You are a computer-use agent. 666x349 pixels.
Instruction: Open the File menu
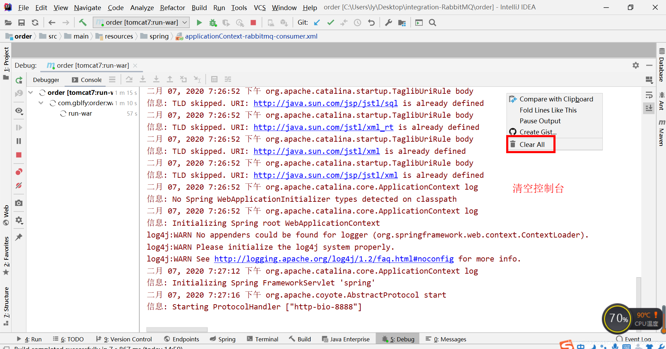[x=24, y=8]
